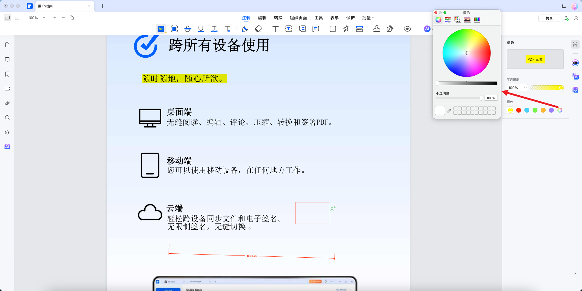582x291 pixels.
Task: Open the 批量 dropdown menu
Action: pyautogui.click(x=368, y=18)
